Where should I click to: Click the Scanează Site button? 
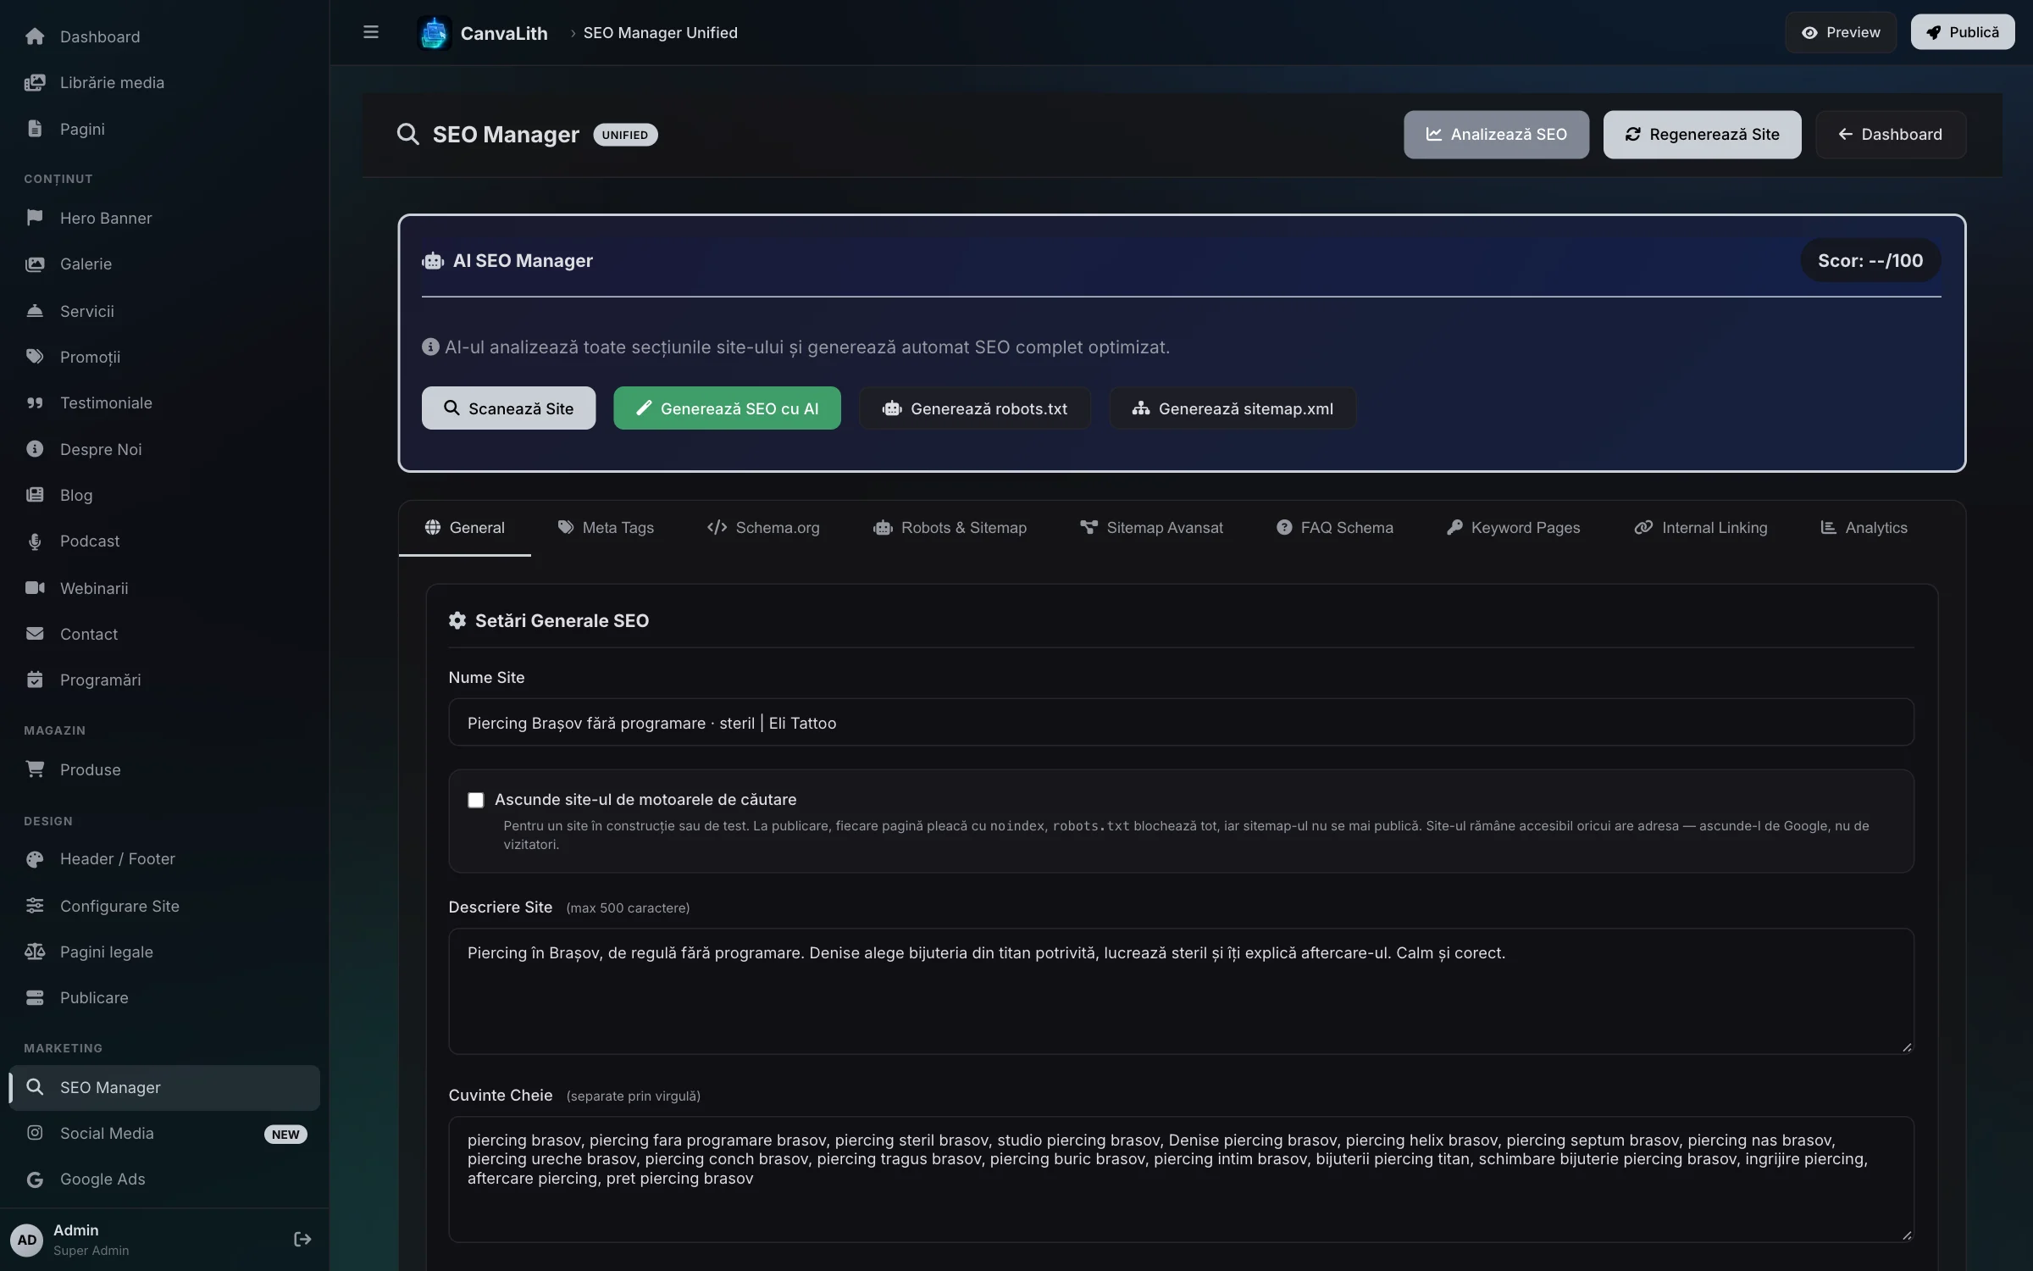[x=508, y=408]
